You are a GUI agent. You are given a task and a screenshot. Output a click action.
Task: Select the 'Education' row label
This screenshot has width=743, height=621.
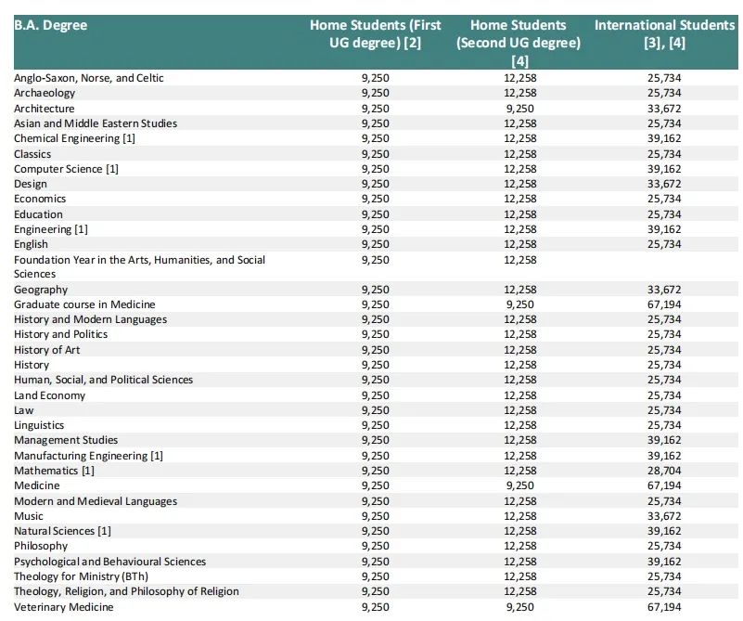[38, 214]
